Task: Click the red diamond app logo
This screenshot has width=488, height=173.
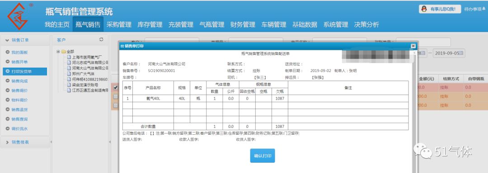Action: point(18,16)
